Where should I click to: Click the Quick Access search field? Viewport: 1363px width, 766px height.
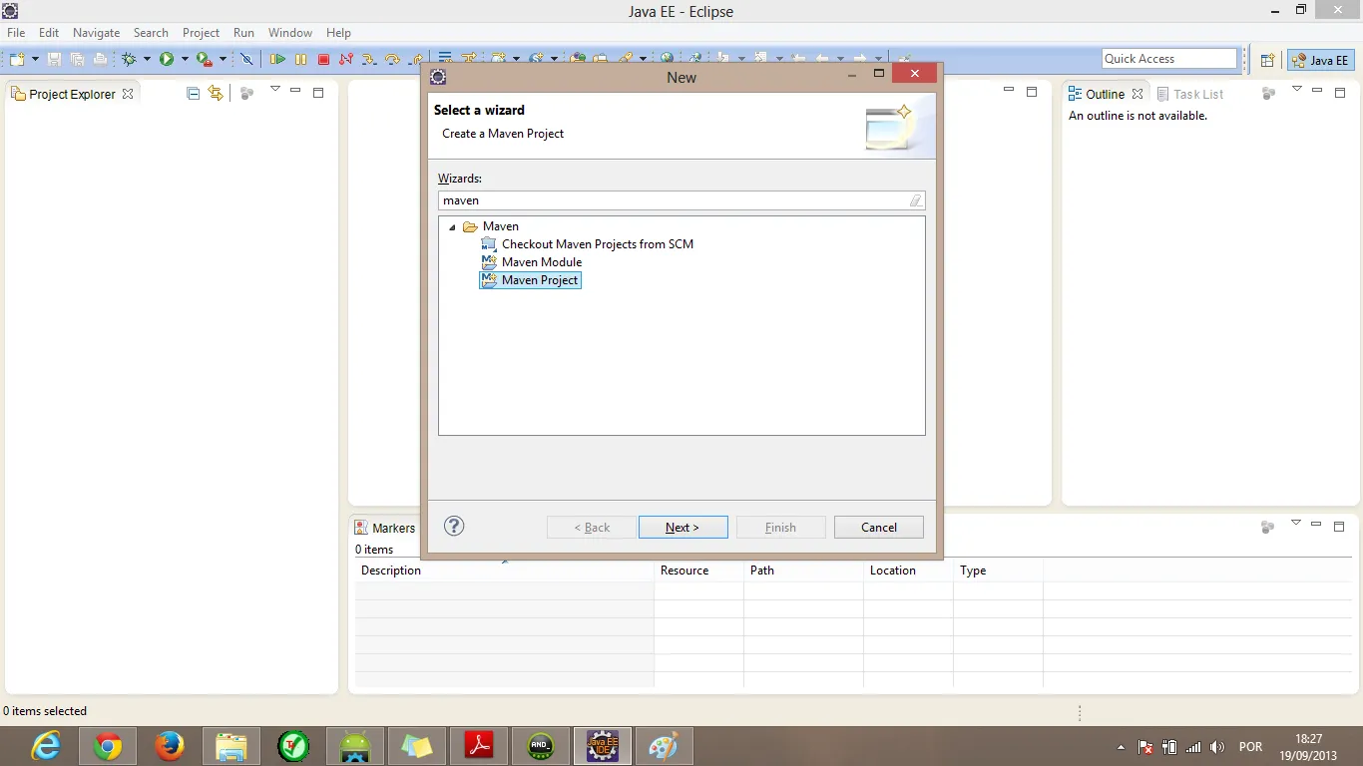(1168, 59)
